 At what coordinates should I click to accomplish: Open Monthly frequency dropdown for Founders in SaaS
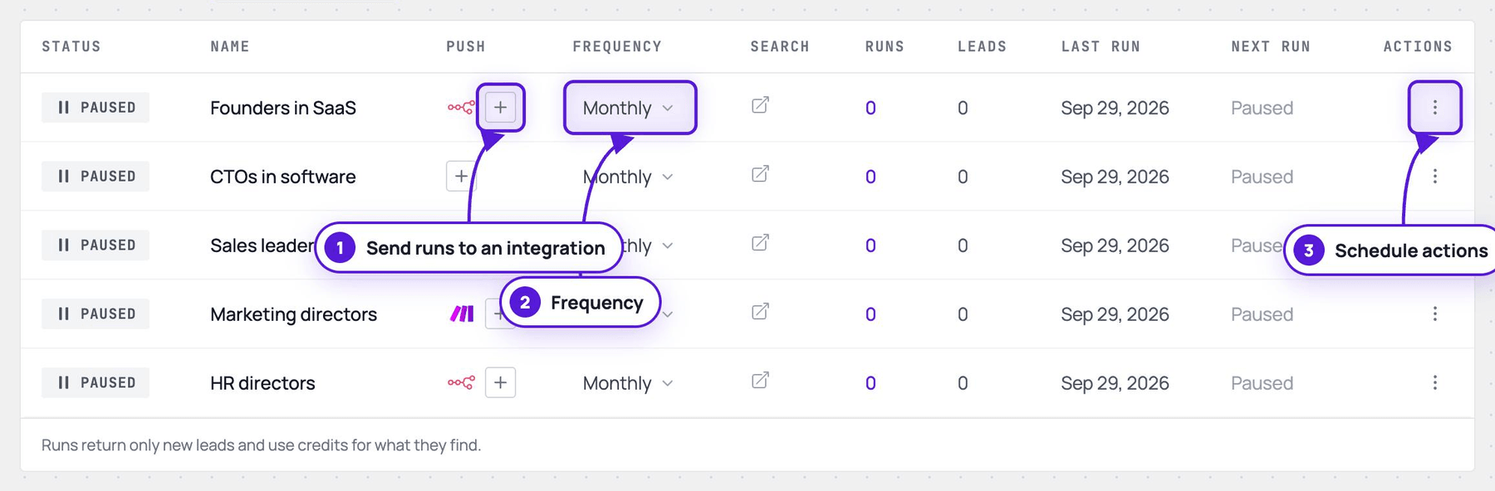tap(629, 108)
